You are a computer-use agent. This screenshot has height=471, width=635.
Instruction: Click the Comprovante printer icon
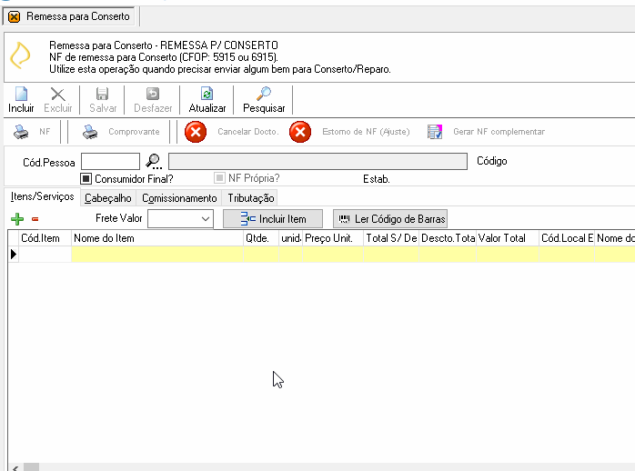click(x=90, y=132)
